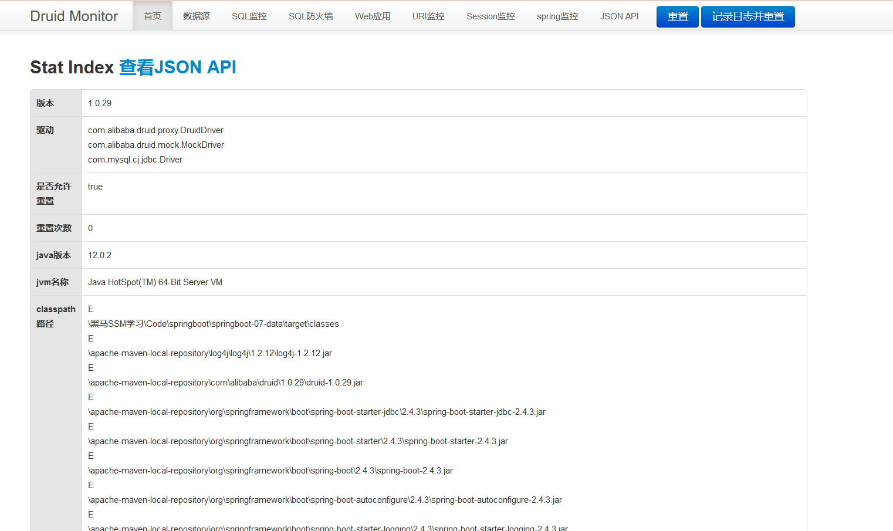Image resolution: width=893 pixels, height=531 pixels.
Task: Click the 驱动 row label
Action: pos(45,130)
